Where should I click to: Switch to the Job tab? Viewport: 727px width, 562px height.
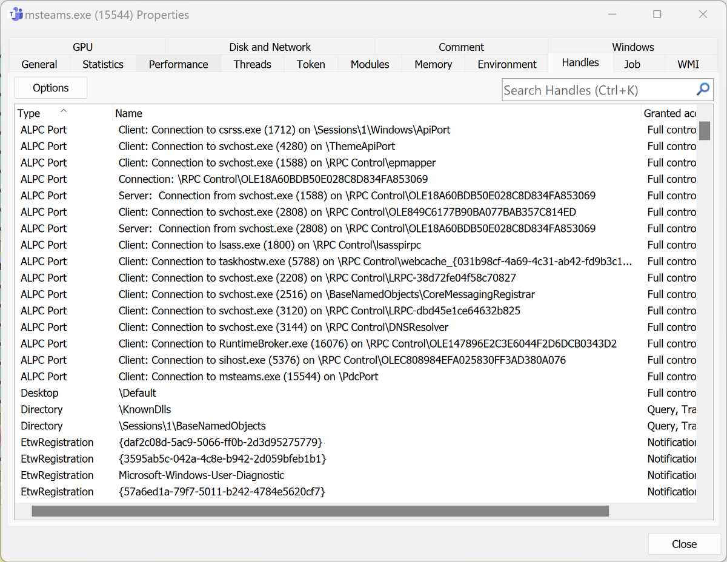(632, 64)
